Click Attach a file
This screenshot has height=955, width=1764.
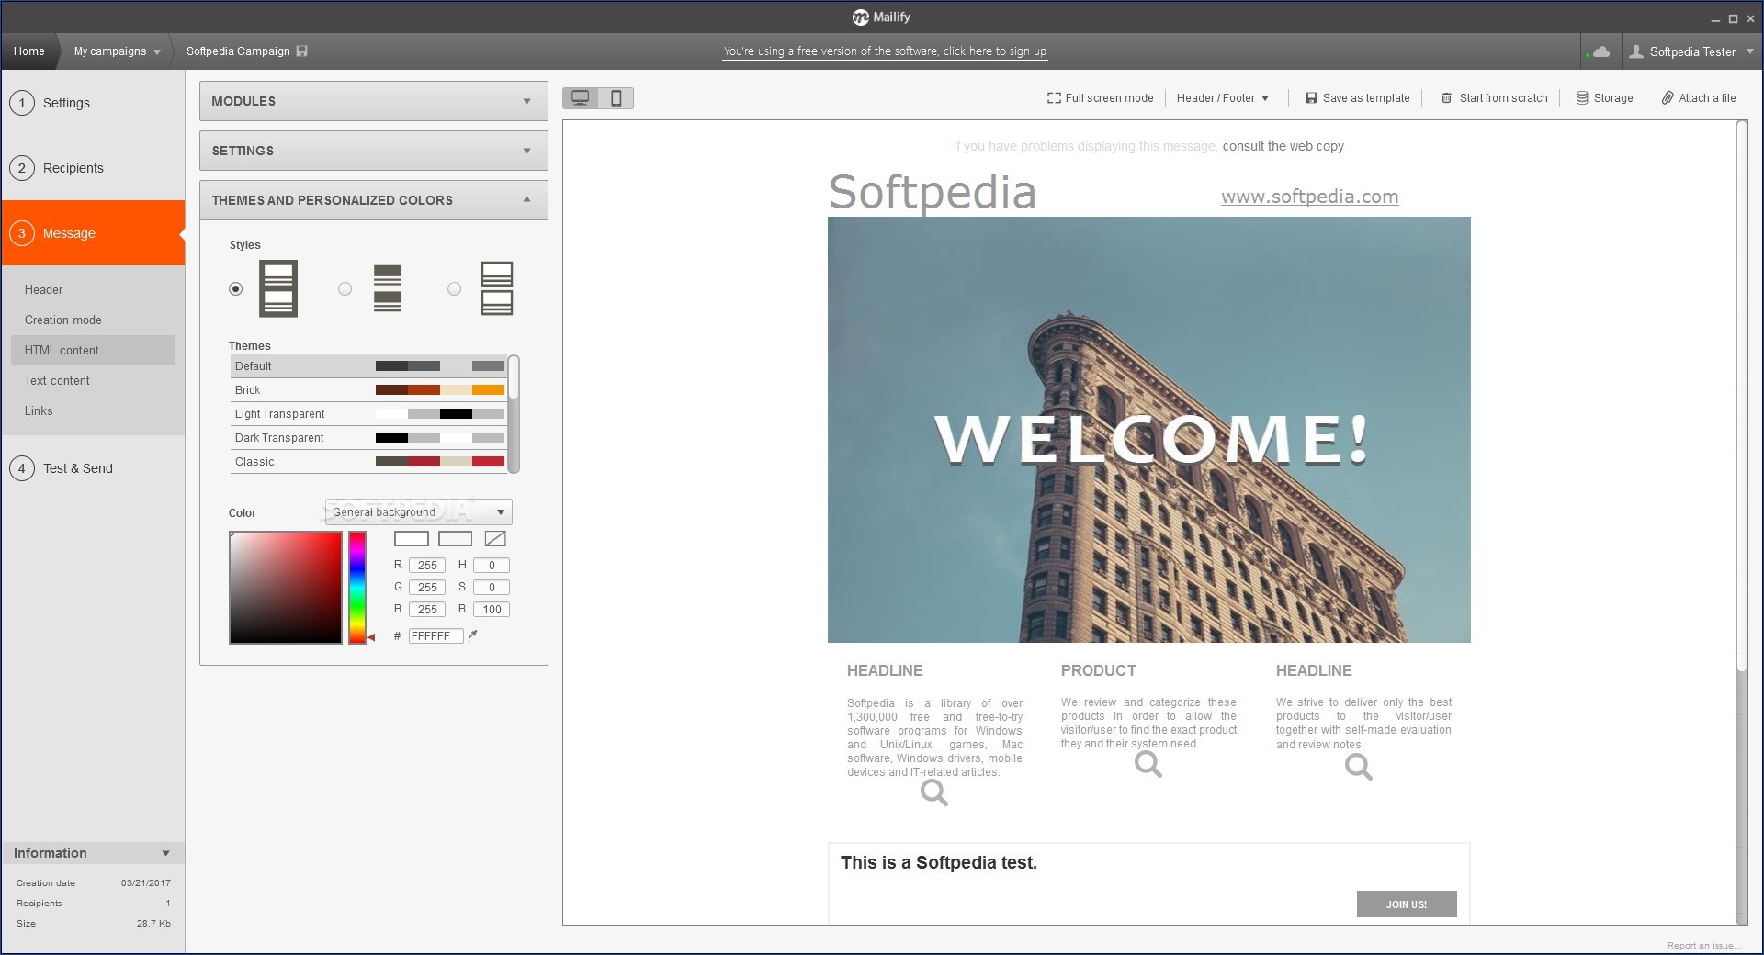tap(1699, 98)
